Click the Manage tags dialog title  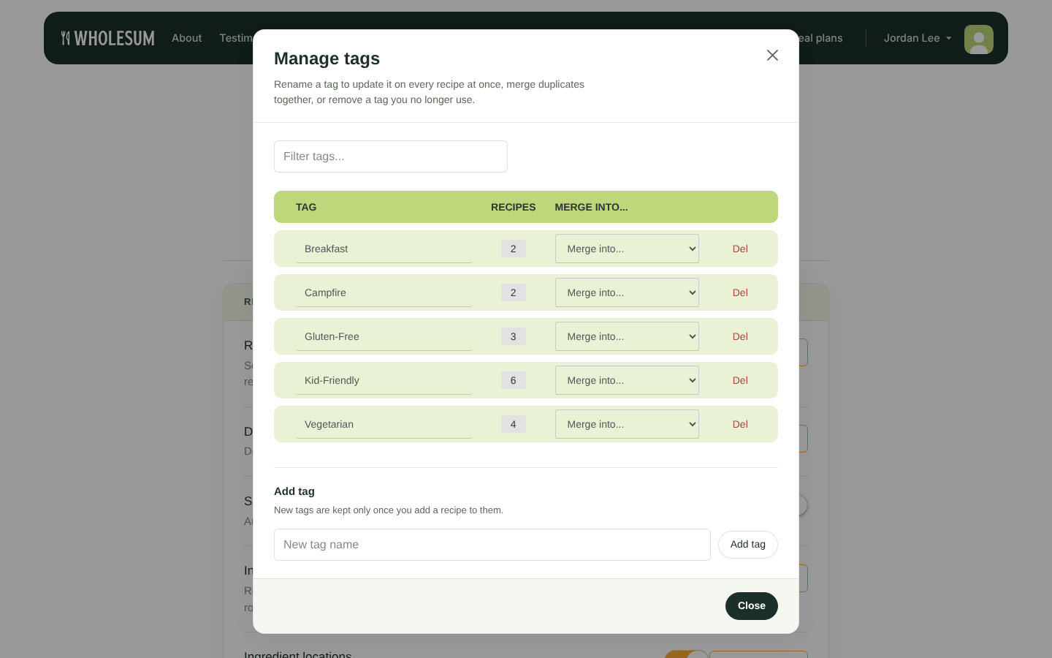[327, 58]
